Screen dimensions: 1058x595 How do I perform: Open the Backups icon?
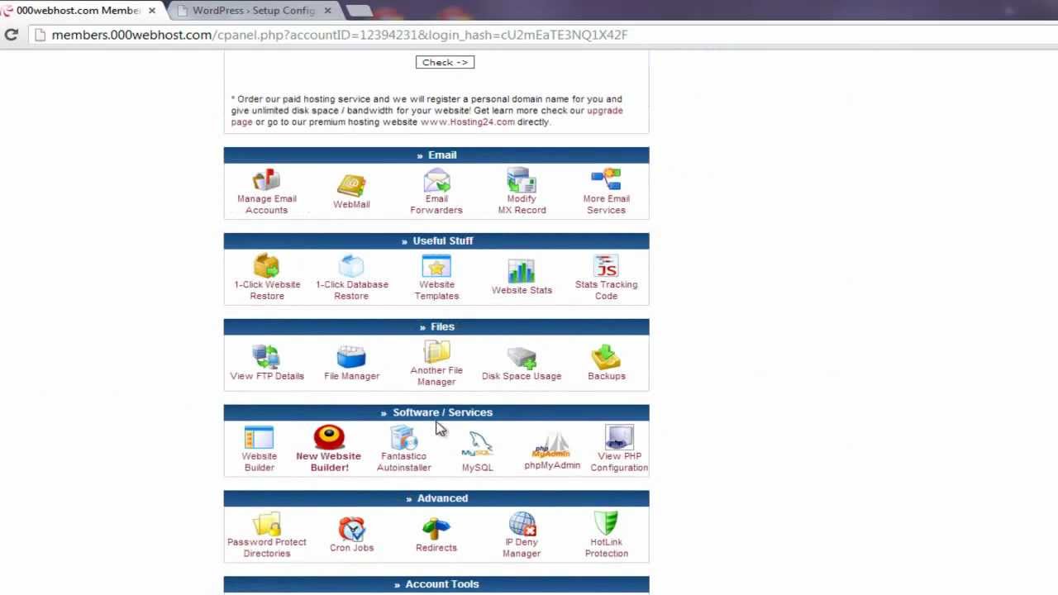pyautogui.click(x=606, y=357)
